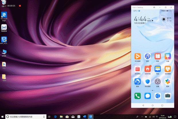The height and width of the screenshot is (119, 178).
Task: Open phone Settings gear app
Action: click(158, 82)
